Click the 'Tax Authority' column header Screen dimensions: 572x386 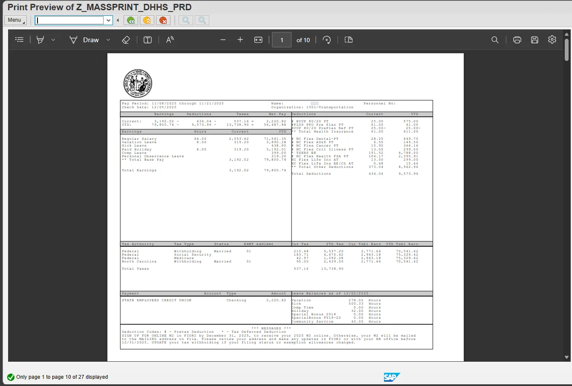[x=138, y=244]
